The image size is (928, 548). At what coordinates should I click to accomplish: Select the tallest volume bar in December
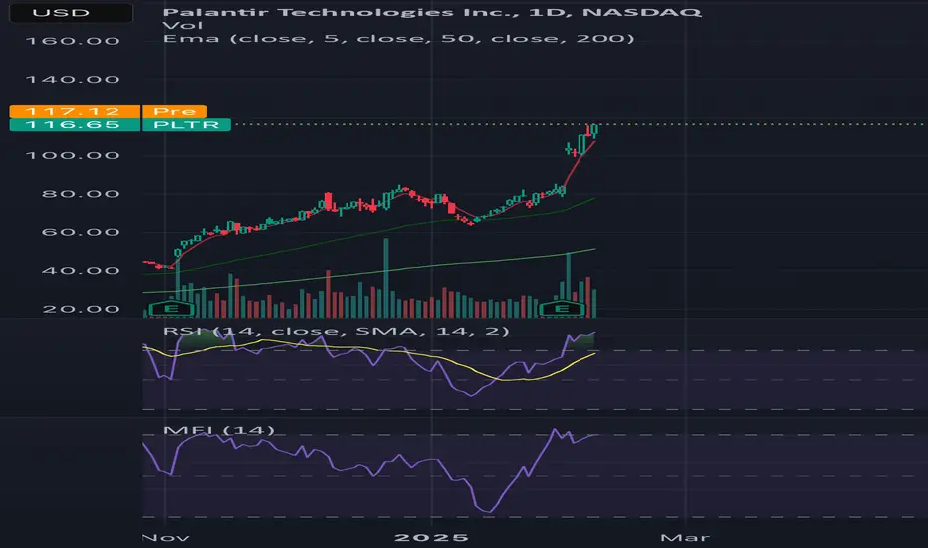point(386,278)
